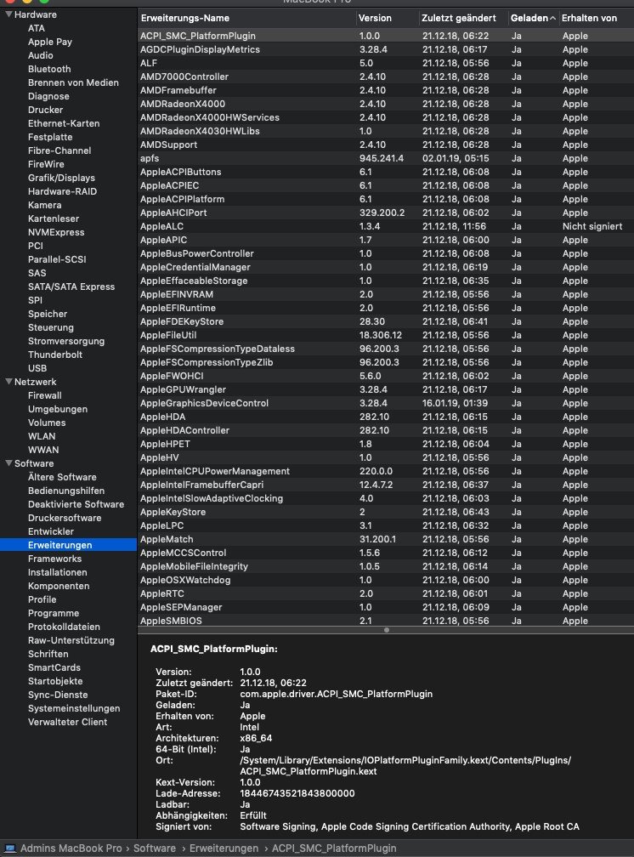The width and height of the screenshot is (634, 857).
Task: Select WLAN under Netzwerk
Action: (42, 436)
